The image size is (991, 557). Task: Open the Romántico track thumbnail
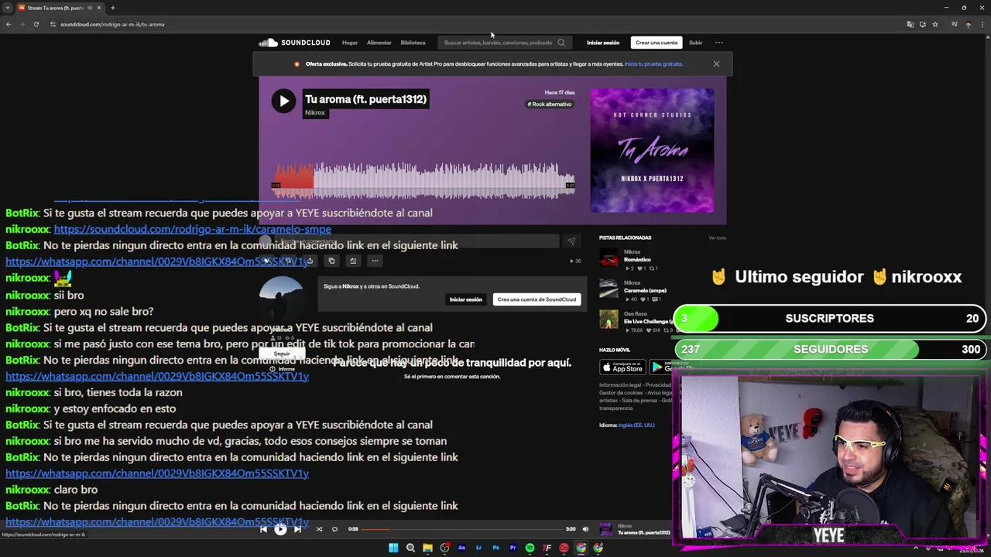[609, 258]
